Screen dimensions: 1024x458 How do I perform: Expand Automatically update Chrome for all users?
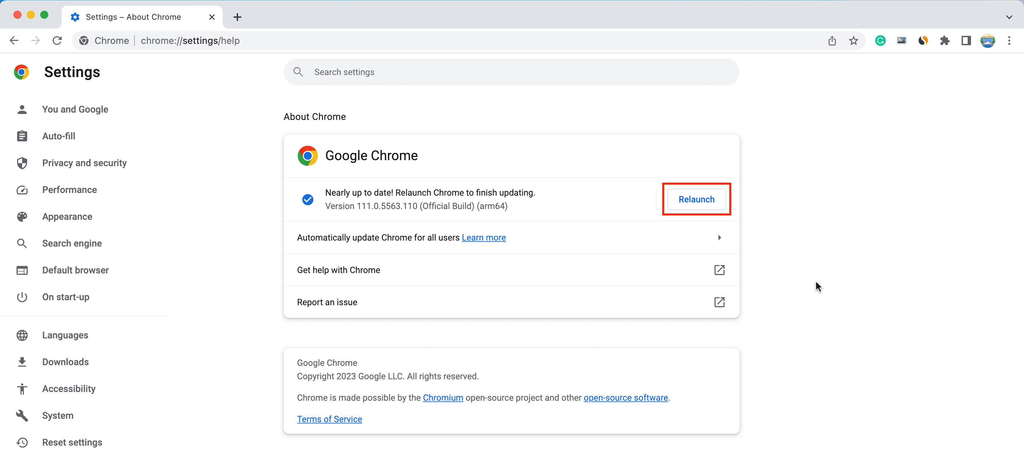pyautogui.click(x=720, y=238)
